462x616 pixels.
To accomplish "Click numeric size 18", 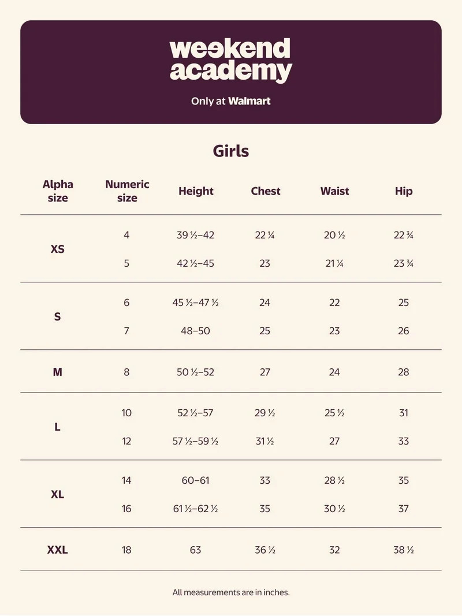I will click(x=126, y=550).
